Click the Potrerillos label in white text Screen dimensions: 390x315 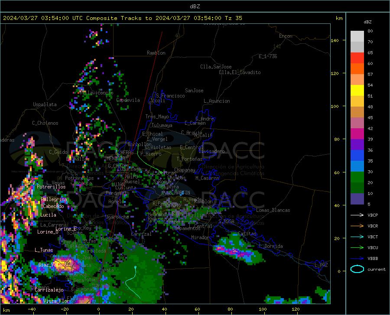tap(51, 187)
